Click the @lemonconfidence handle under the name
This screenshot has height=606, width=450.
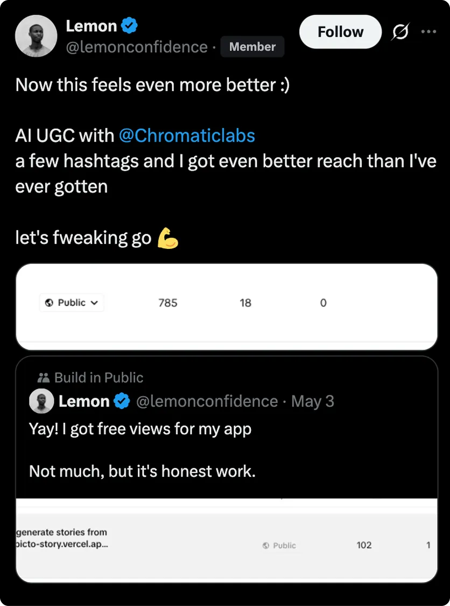[x=137, y=47]
